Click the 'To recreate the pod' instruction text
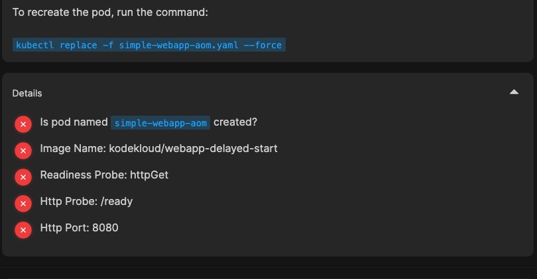 tap(109, 12)
